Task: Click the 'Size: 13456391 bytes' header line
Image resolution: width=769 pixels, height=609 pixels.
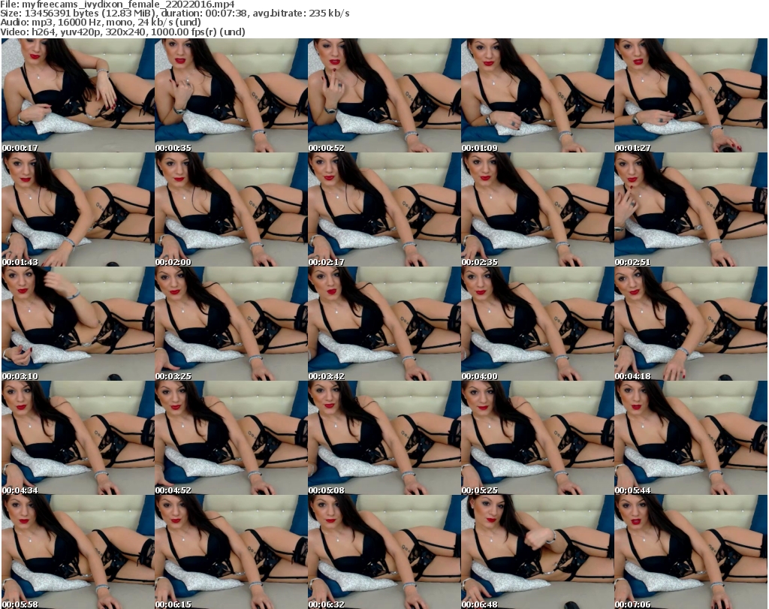Action: [174, 14]
